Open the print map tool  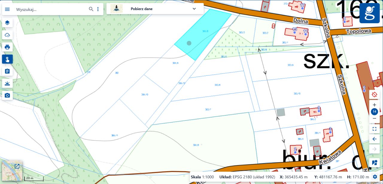coord(7,47)
